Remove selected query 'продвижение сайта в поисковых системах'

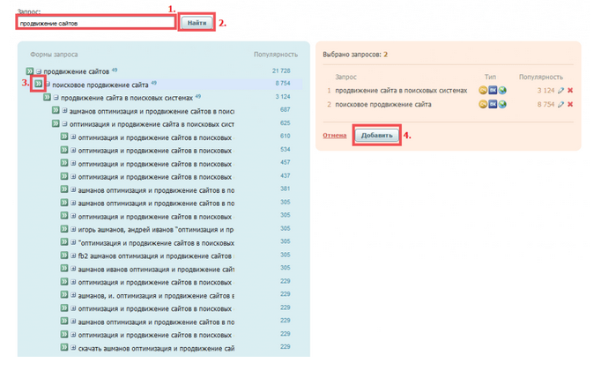point(570,91)
